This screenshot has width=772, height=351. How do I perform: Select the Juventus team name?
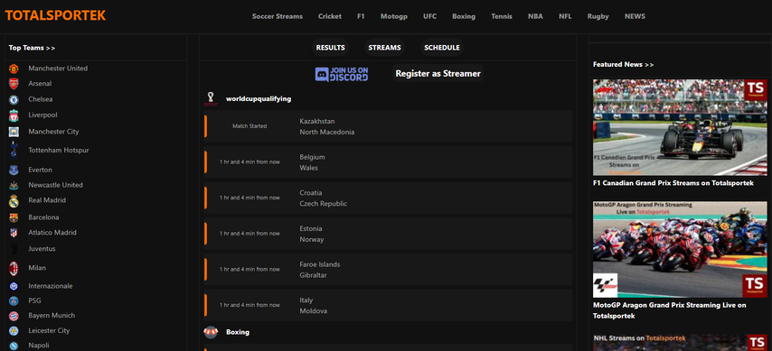(x=42, y=249)
